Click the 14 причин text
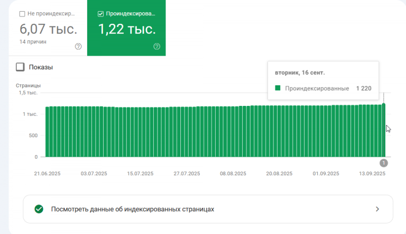 coord(33,42)
